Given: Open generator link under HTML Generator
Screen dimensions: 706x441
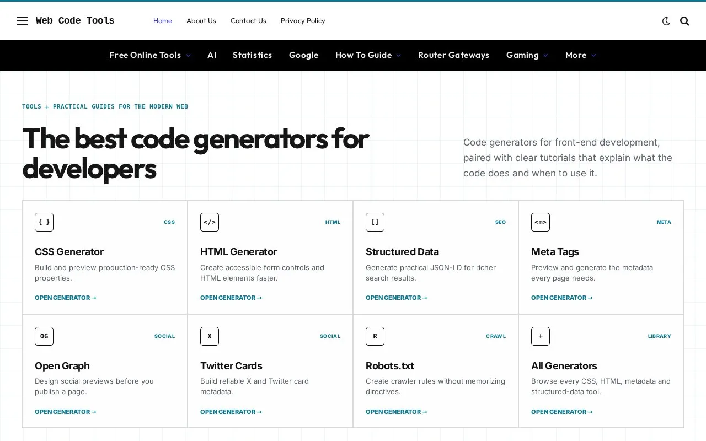Looking at the screenshot, I should pyautogui.click(x=231, y=298).
